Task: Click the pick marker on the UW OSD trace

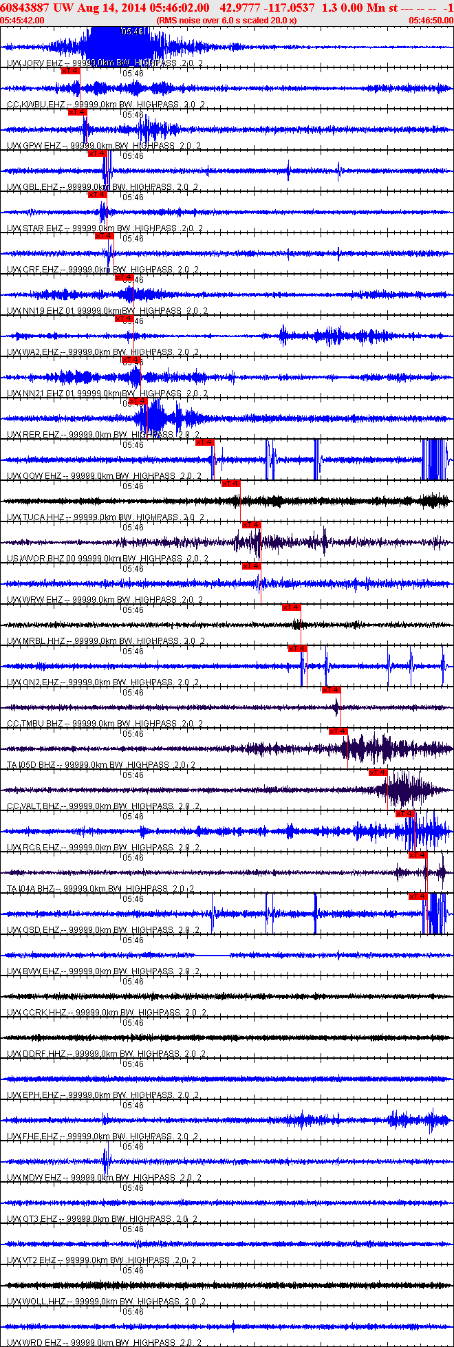Action: [418, 896]
